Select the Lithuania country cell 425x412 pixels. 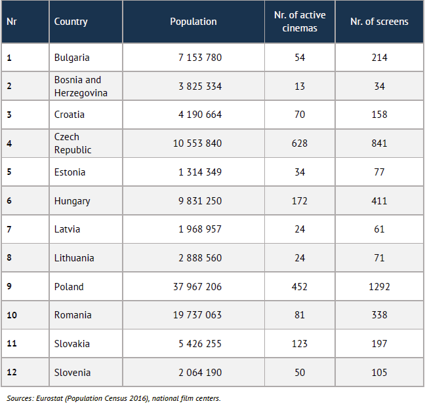pyautogui.click(x=74, y=258)
